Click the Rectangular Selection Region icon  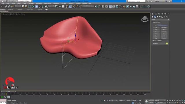tap(29, 6)
